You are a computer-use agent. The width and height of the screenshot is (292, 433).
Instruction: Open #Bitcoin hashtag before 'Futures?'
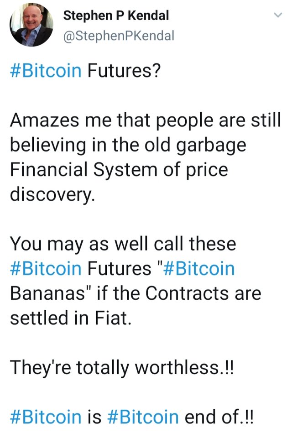coord(46,71)
